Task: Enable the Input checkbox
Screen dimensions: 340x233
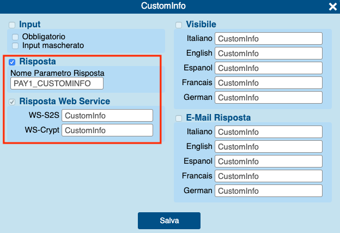Action: (x=12, y=25)
